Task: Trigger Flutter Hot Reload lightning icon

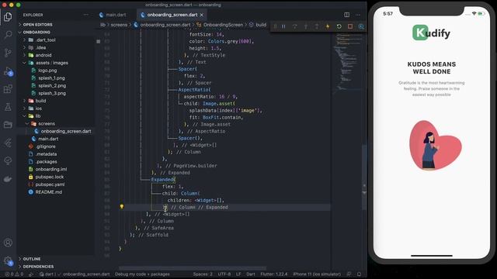Action: point(328,26)
